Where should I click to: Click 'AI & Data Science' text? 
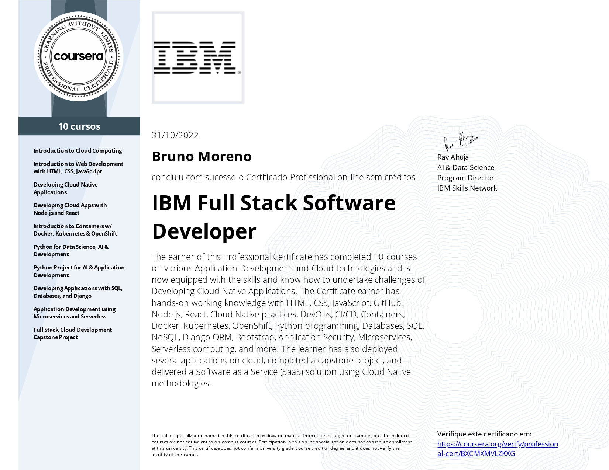[466, 167]
